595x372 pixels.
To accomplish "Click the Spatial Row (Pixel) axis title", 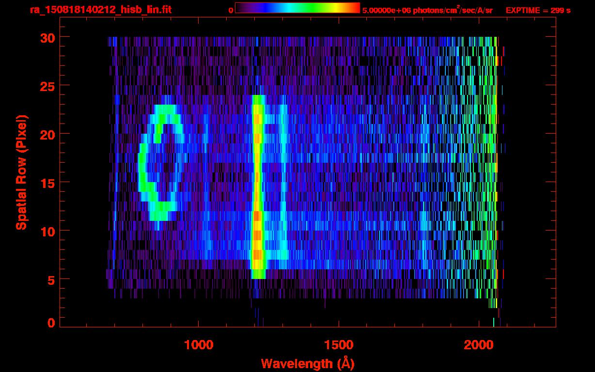I will click(21, 172).
